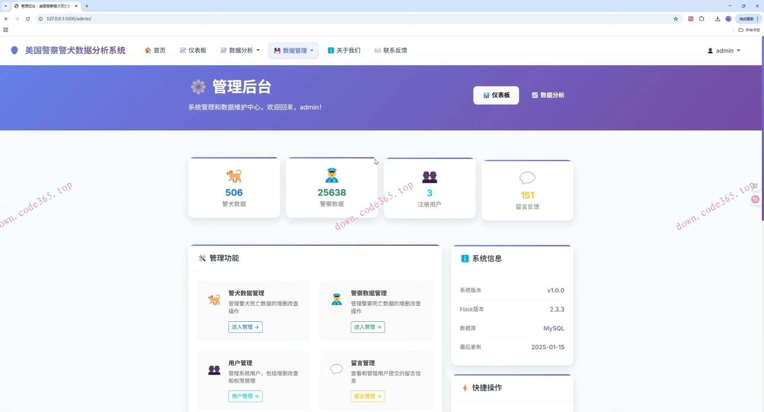
Task: Select 首页 in the navigation bar
Action: pyautogui.click(x=159, y=50)
